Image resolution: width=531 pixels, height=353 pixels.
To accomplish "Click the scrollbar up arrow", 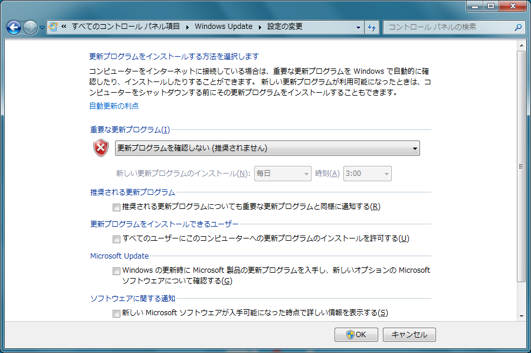I will pyautogui.click(x=522, y=45).
